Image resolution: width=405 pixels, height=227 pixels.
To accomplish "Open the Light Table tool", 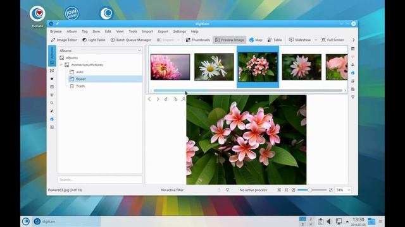I will tap(94, 40).
